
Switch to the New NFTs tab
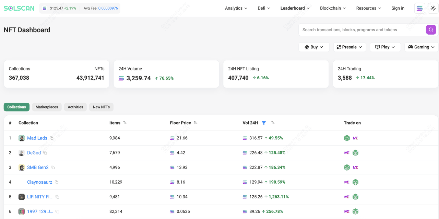click(x=101, y=107)
